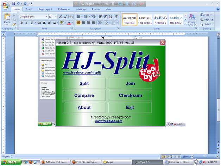This screenshot has width=221, height=166.
Task: Click the Checksum button in HJ-Split
Action: (130, 95)
